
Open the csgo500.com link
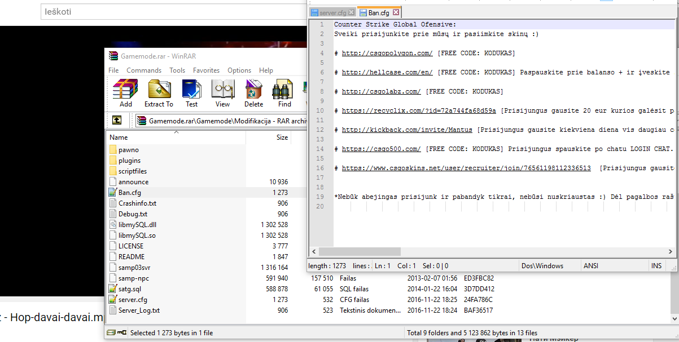[382, 149]
